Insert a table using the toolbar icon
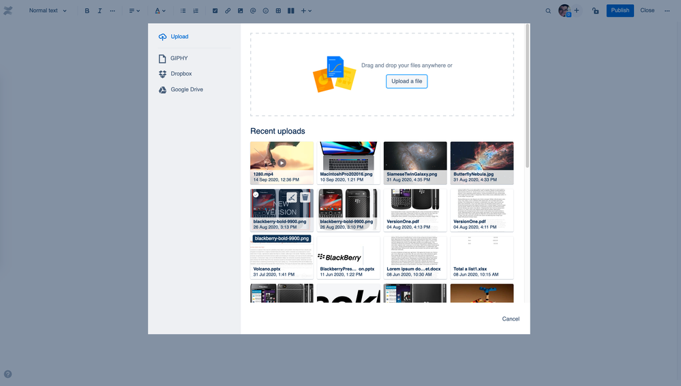 pos(278,11)
